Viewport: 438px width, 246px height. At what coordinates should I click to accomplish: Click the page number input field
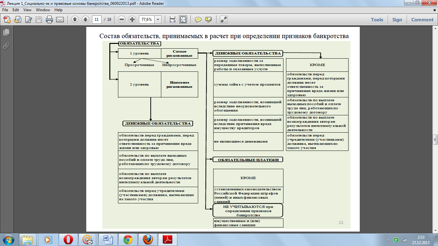[x=97, y=20]
